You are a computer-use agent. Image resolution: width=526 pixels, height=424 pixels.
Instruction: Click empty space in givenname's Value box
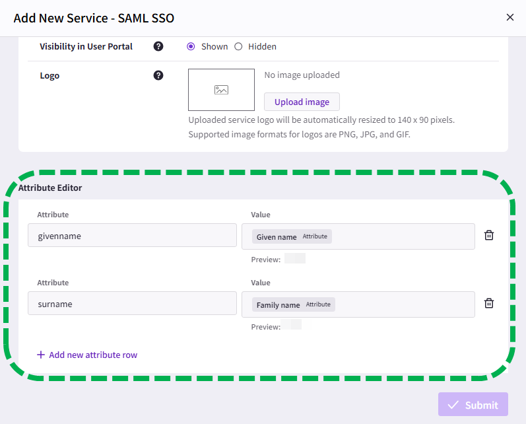(403, 236)
